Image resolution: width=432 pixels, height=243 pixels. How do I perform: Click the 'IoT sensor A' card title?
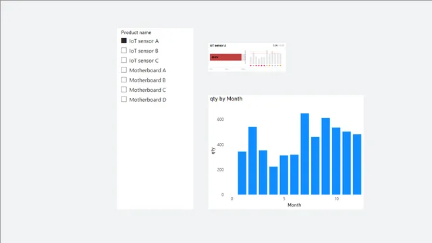click(x=218, y=45)
